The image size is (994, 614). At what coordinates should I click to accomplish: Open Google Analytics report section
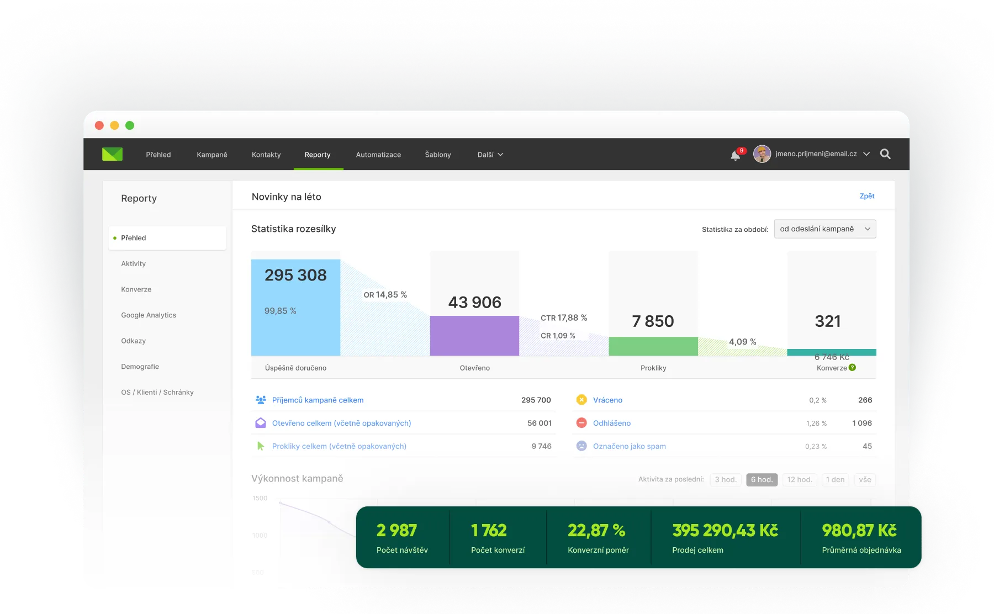coord(149,315)
